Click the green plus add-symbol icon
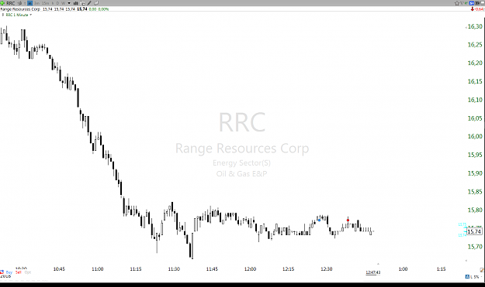Image resolution: width=485 pixels, height=287 pixels. point(2,3)
